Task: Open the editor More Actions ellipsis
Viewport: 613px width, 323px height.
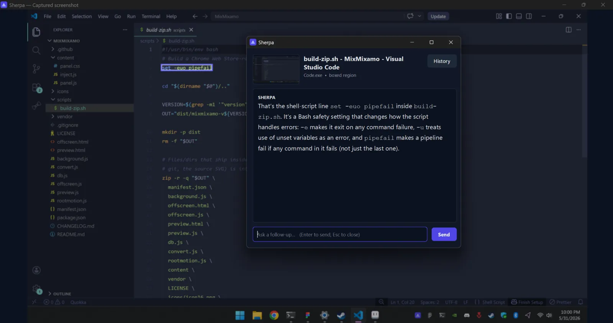Action: click(579, 29)
